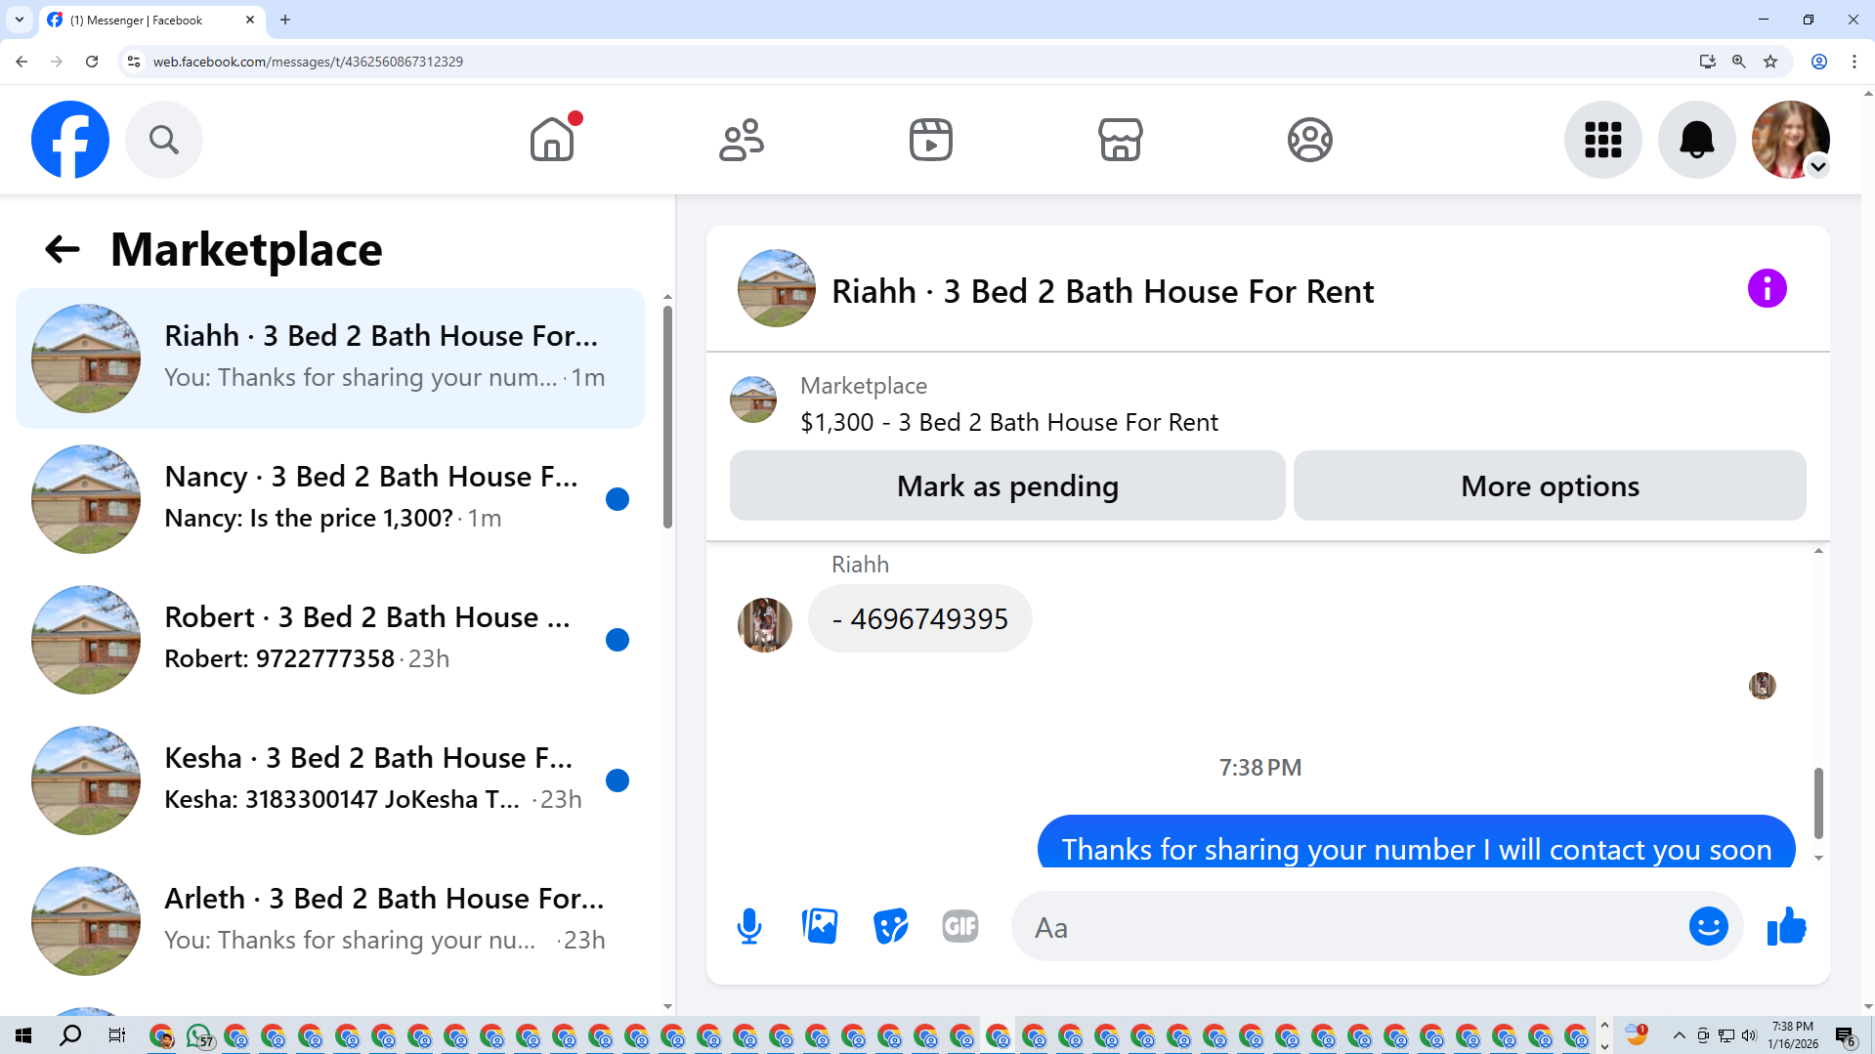The height and width of the screenshot is (1054, 1875).
Task: Show hidden system tray icons
Action: coord(1679,1035)
